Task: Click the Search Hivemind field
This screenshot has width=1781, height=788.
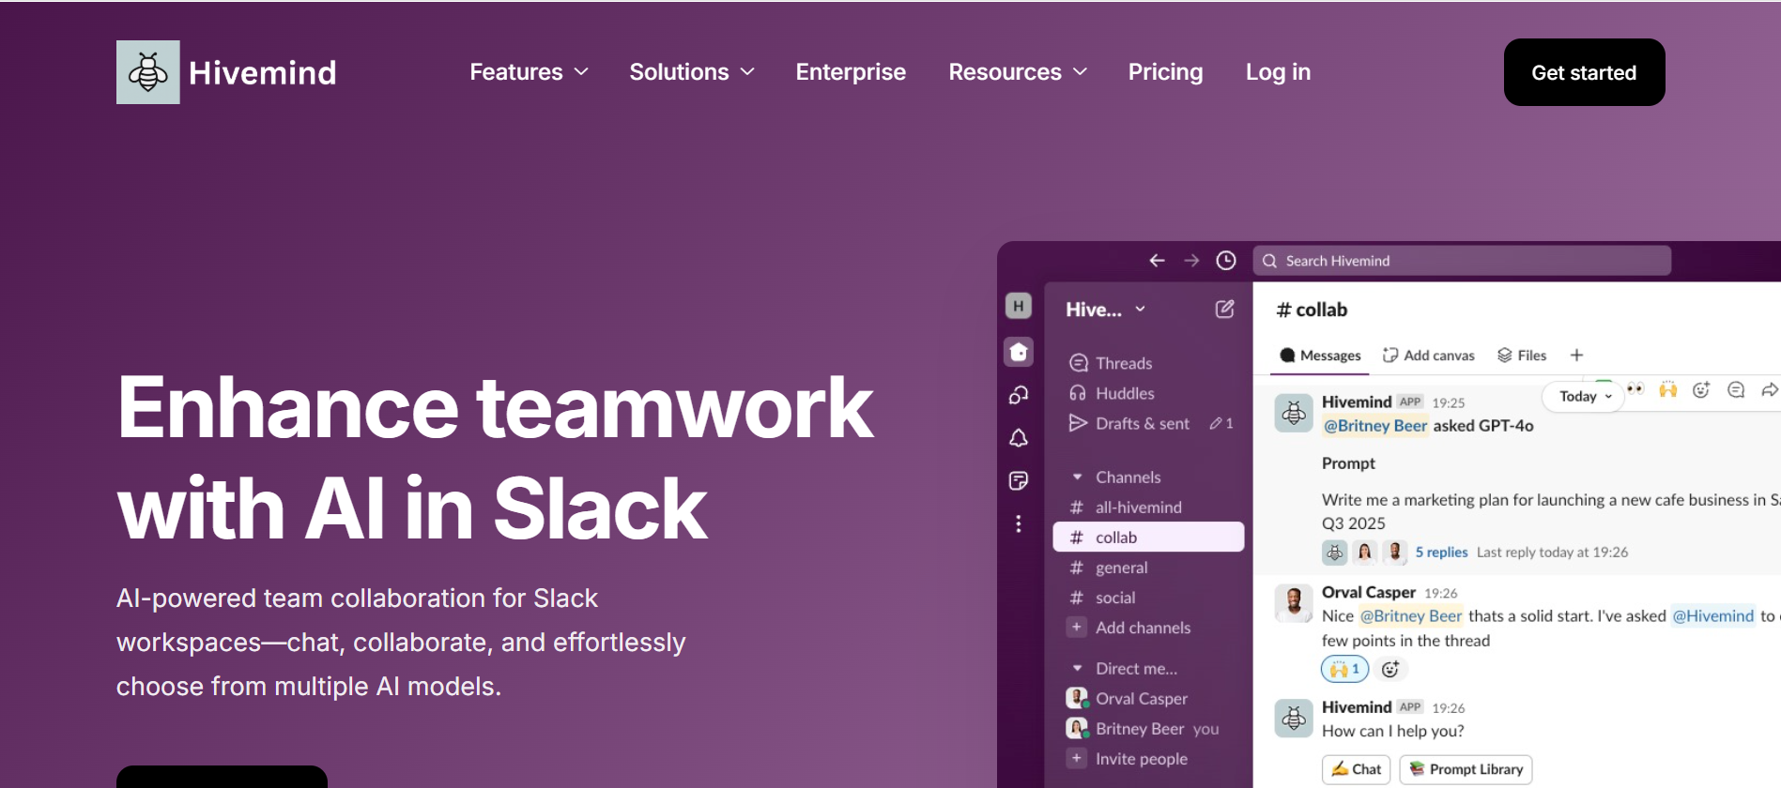Action: (1462, 261)
